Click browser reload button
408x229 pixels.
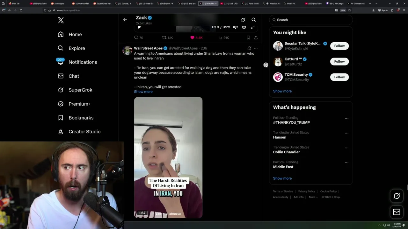point(21,10)
